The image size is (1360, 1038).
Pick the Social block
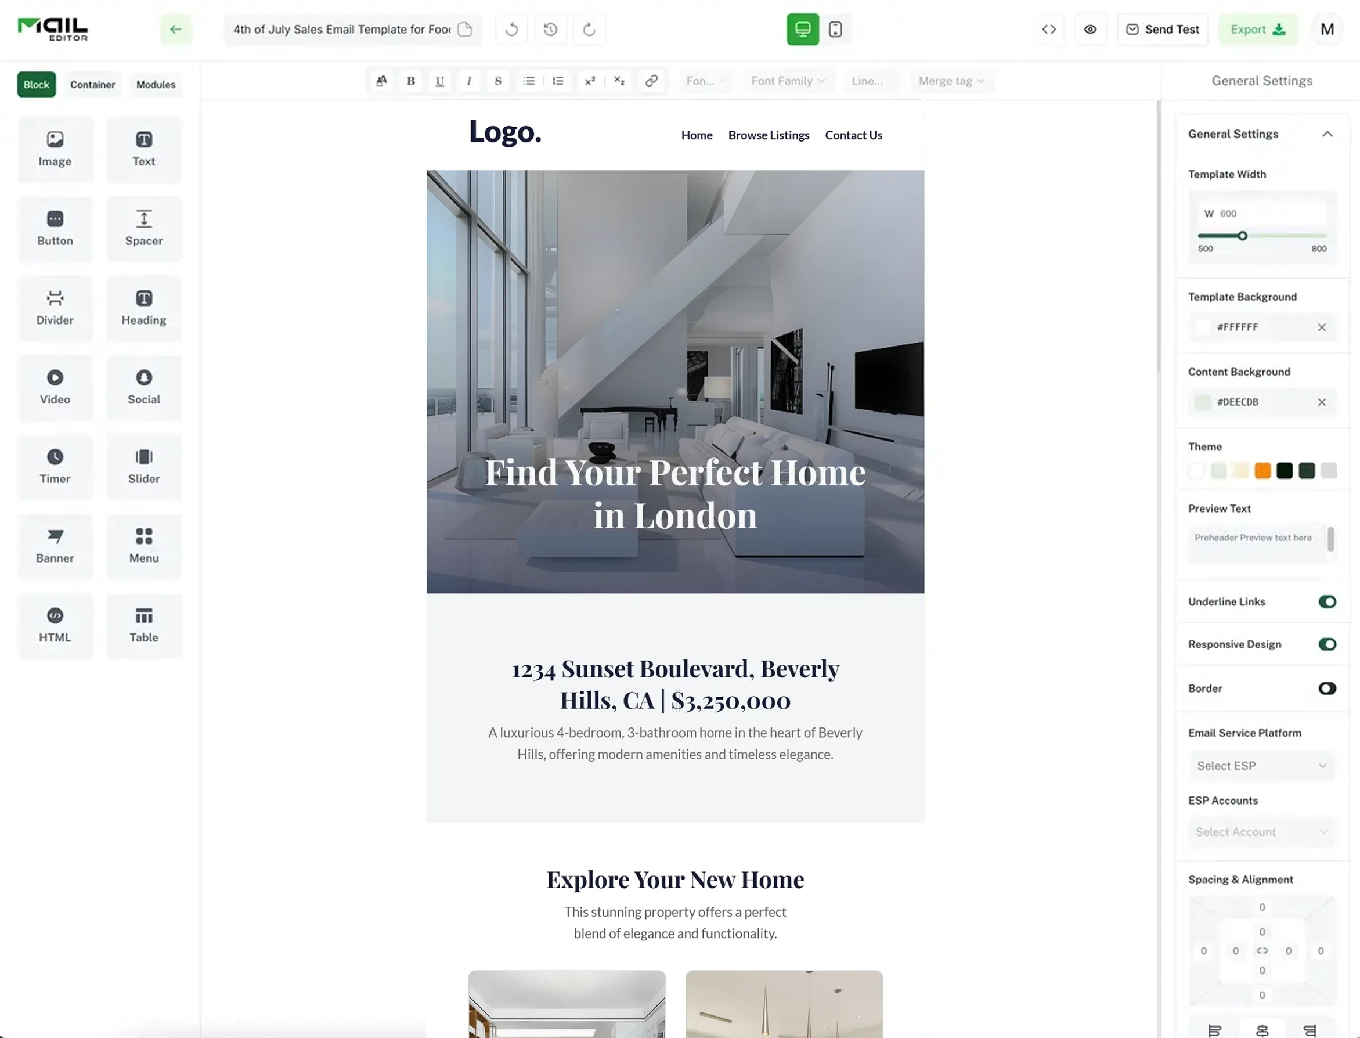click(x=144, y=387)
